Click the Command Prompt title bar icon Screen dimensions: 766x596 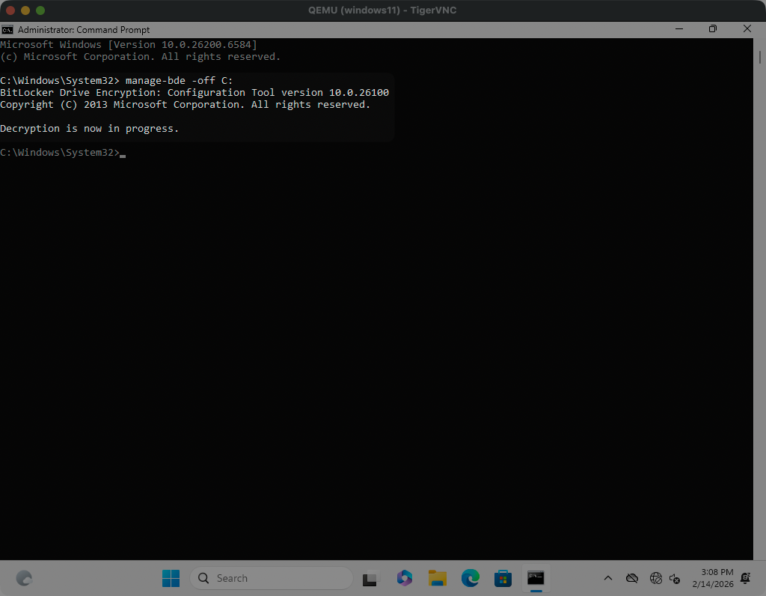tap(7, 30)
